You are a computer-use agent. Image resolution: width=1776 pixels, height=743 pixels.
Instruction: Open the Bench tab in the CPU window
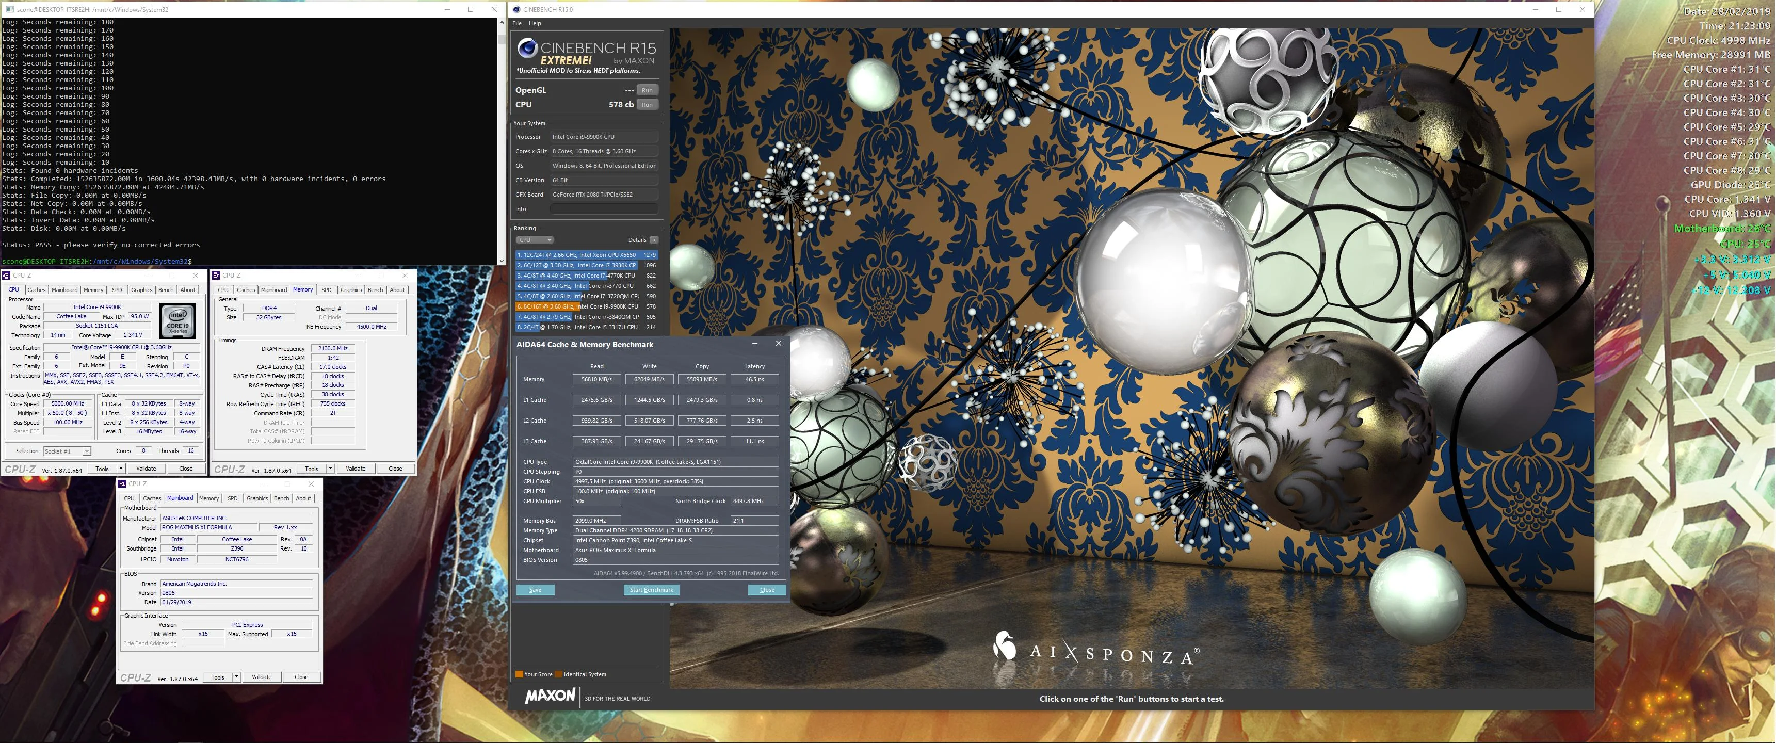166,290
